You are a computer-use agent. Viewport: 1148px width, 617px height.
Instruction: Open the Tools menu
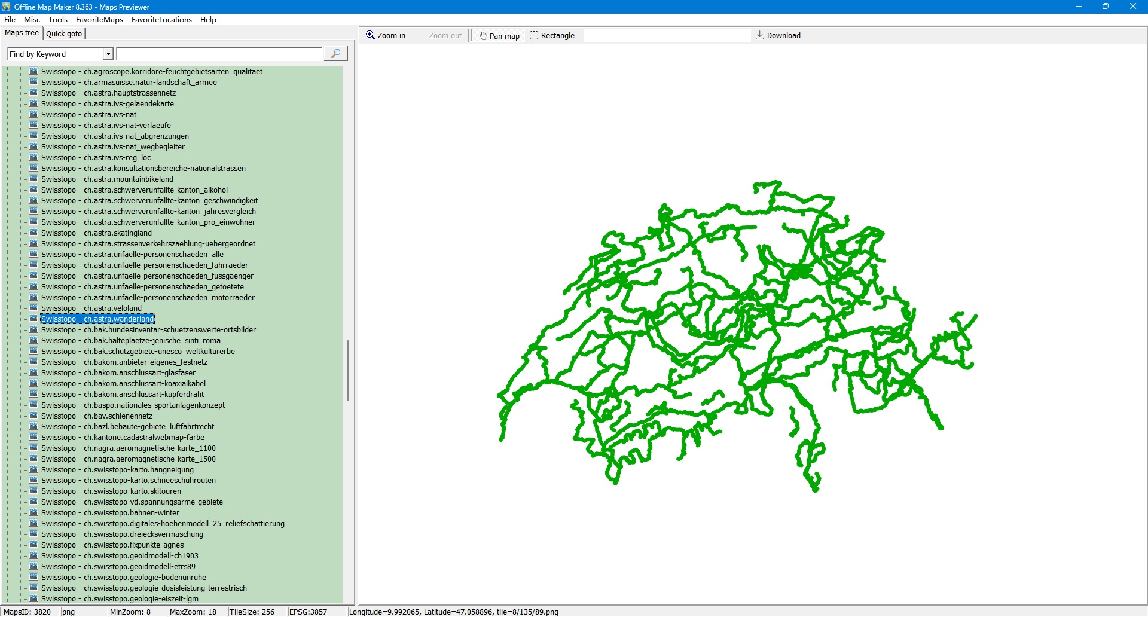(x=57, y=20)
